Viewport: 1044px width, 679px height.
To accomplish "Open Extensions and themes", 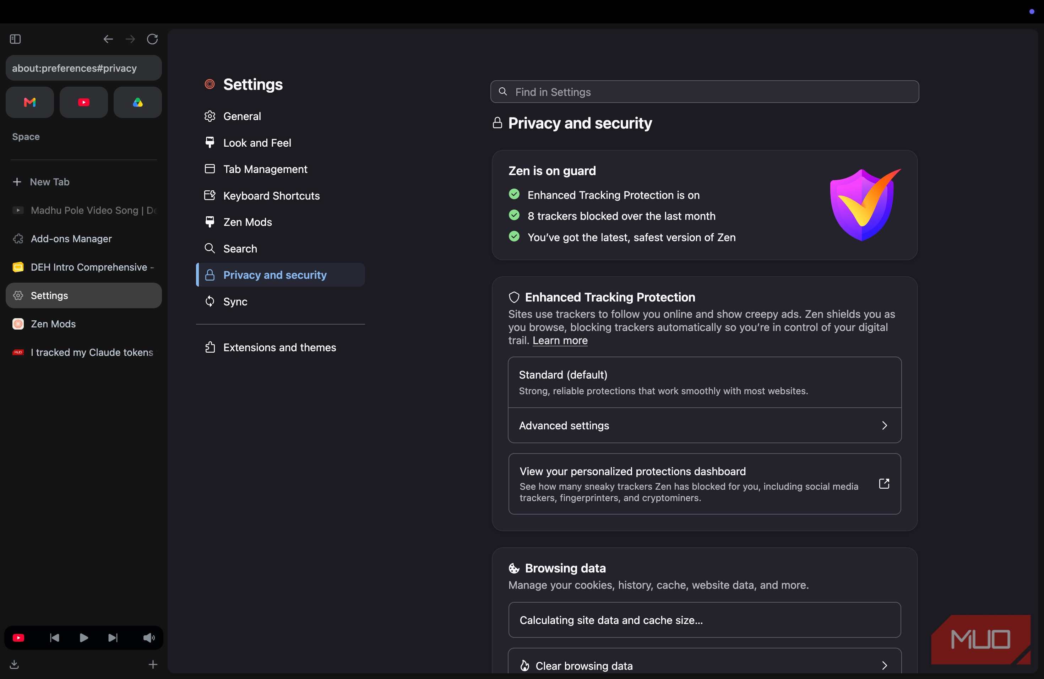I will click(280, 347).
